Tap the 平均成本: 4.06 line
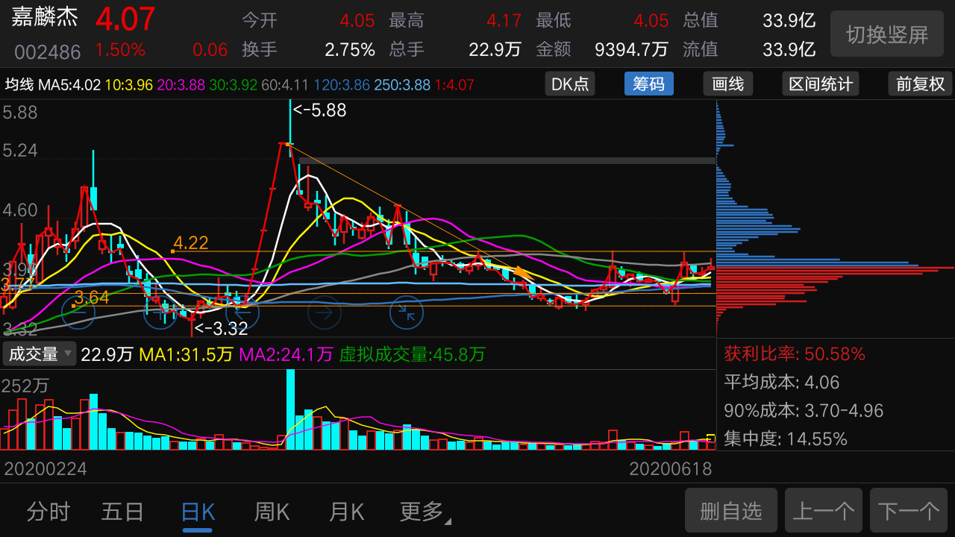The width and height of the screenshot is (955, 537). tap(782, 382)
